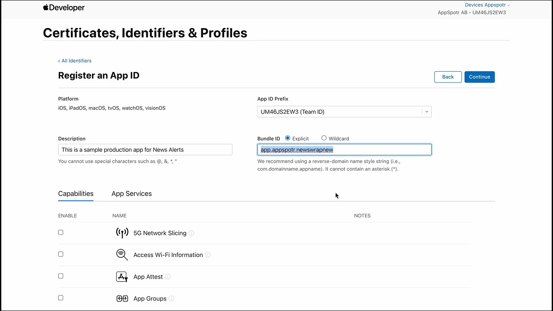Click the Back button
Viewport: 553px width, 311px height.
click(x=448, y=77)
